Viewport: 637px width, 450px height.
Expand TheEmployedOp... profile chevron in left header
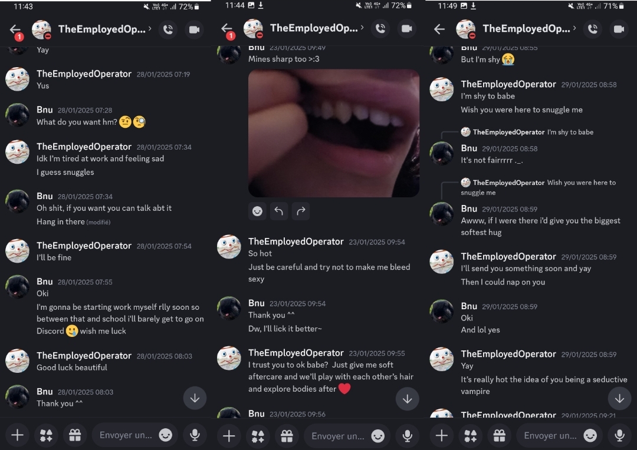coord(150,29)
